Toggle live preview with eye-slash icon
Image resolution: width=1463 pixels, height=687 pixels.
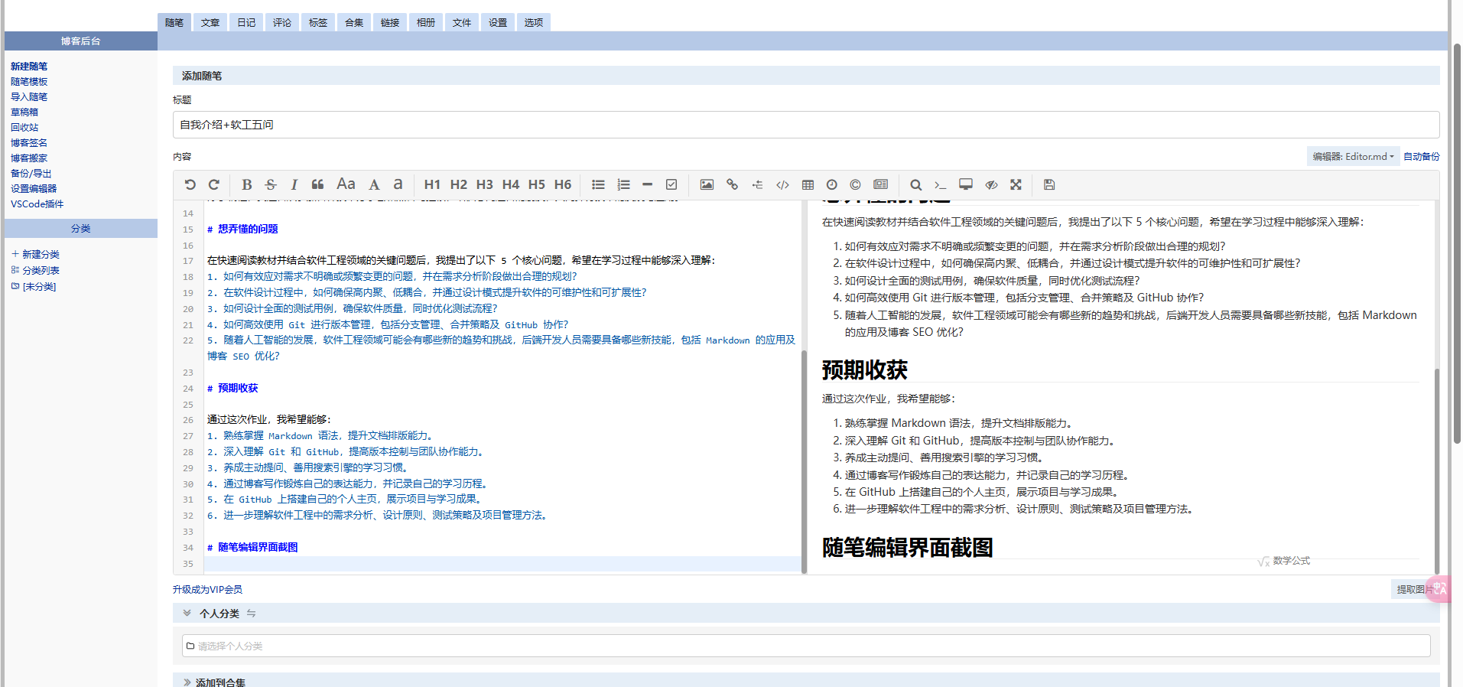tap(991, 184)
